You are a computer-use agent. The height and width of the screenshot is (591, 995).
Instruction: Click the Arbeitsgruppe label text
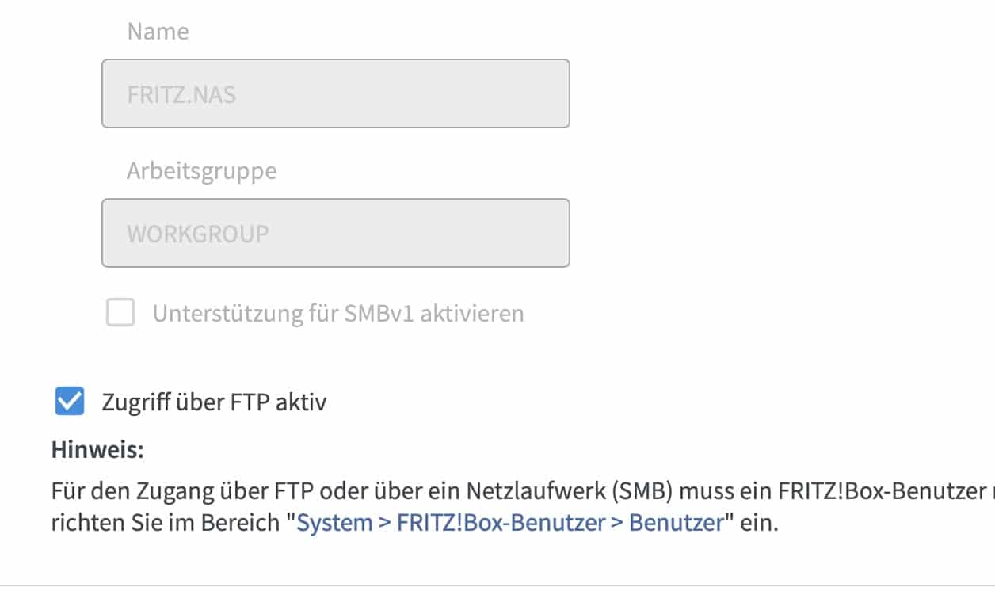point(201,171)
